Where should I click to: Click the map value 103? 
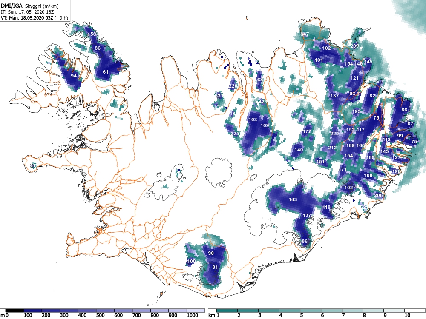tap(253, 120)
